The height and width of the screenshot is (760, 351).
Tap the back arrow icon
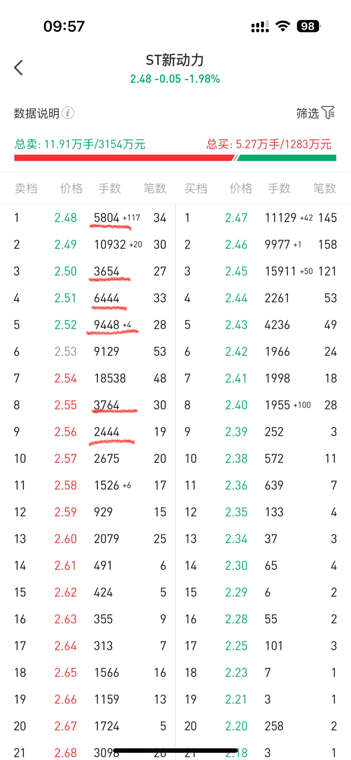click(18, 68)
